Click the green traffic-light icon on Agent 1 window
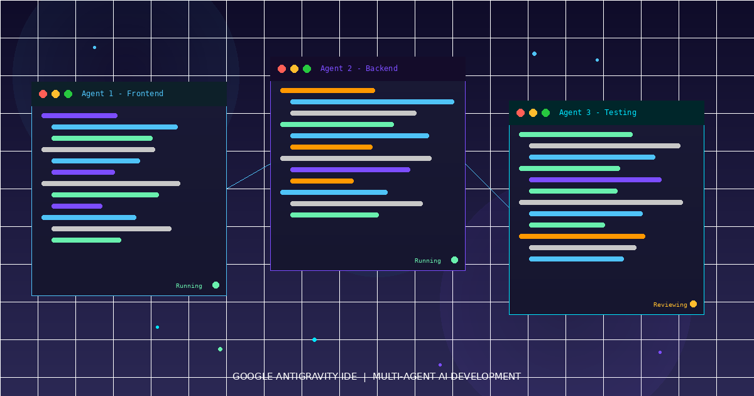This screenshot has height=396, width=754. click(x=67, y=93)
